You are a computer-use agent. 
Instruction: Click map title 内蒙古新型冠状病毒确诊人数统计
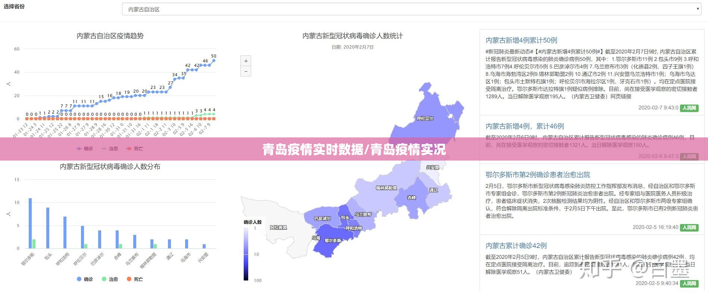pyautogui.click(x=352, y=36)
